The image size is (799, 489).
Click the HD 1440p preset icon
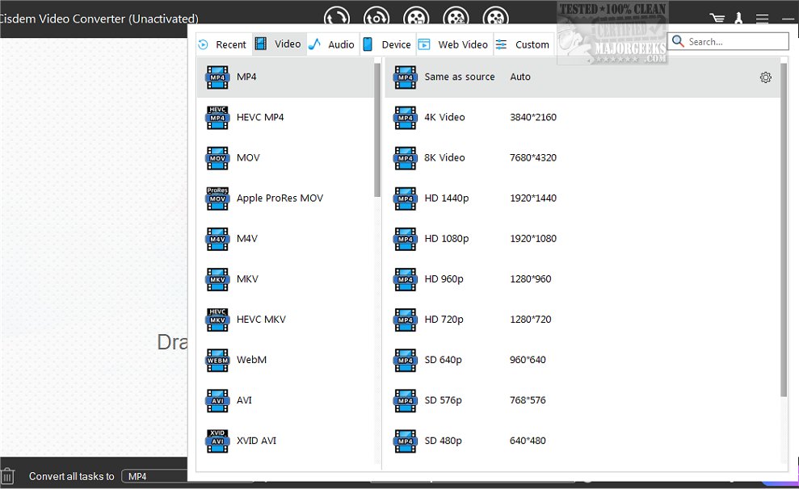tap(405, 199)
